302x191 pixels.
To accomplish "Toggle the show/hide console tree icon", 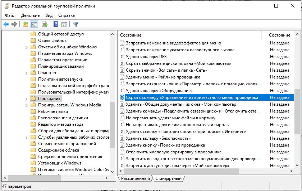I will pyautogui.click(x=34, y=24).
